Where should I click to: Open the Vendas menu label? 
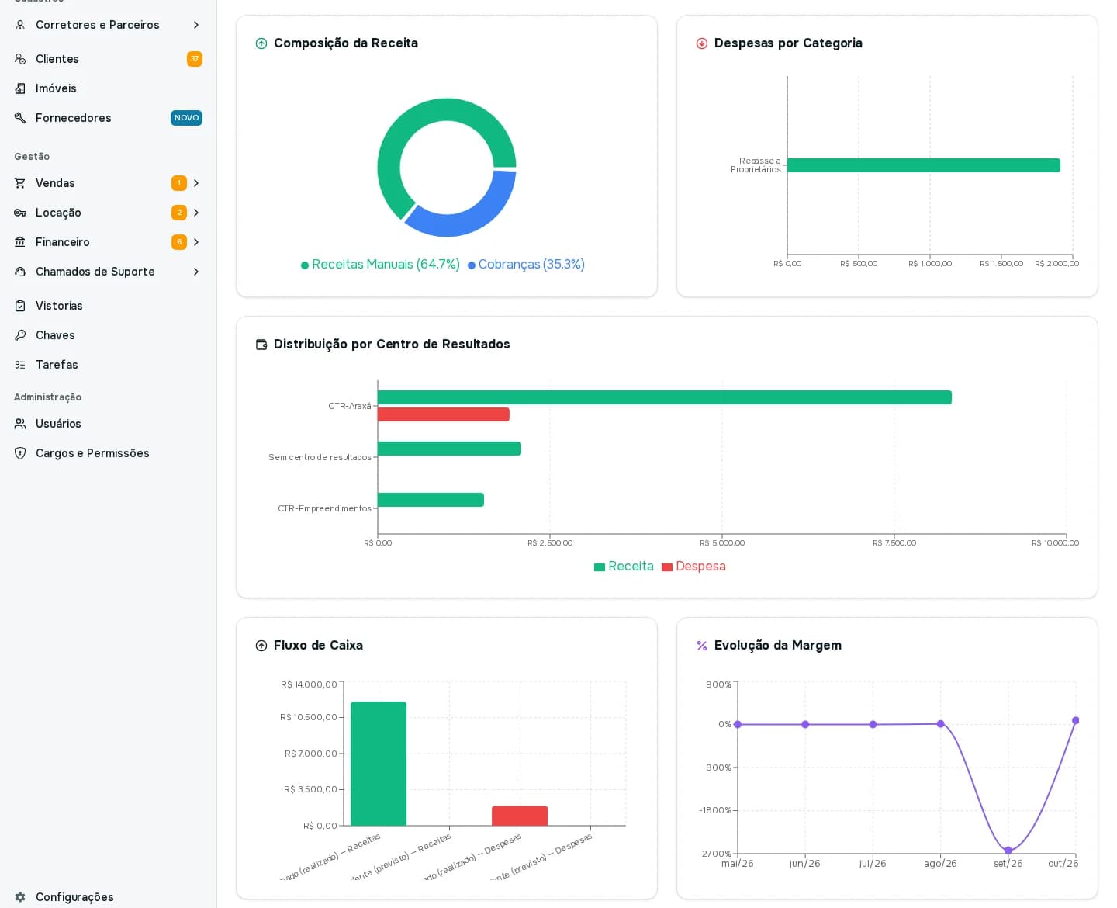point(55,183)
